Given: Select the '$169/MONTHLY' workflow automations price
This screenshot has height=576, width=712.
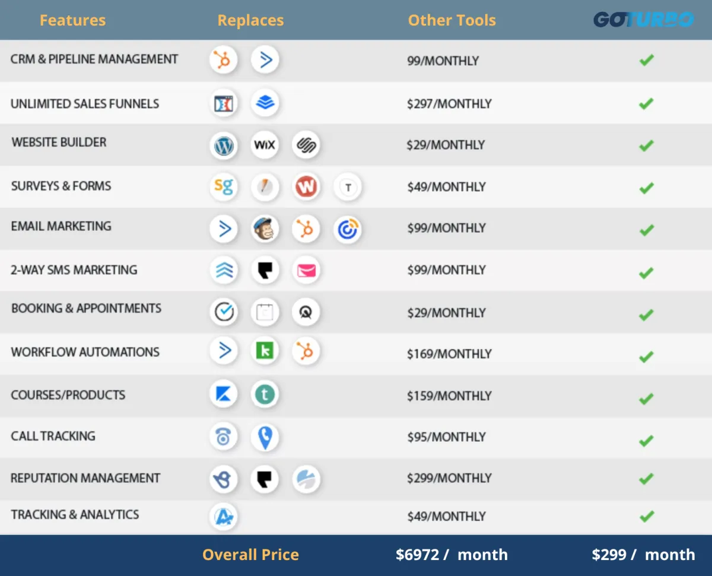Looking at the screenshot, I should pyautogui.click(x=449, y=354).
